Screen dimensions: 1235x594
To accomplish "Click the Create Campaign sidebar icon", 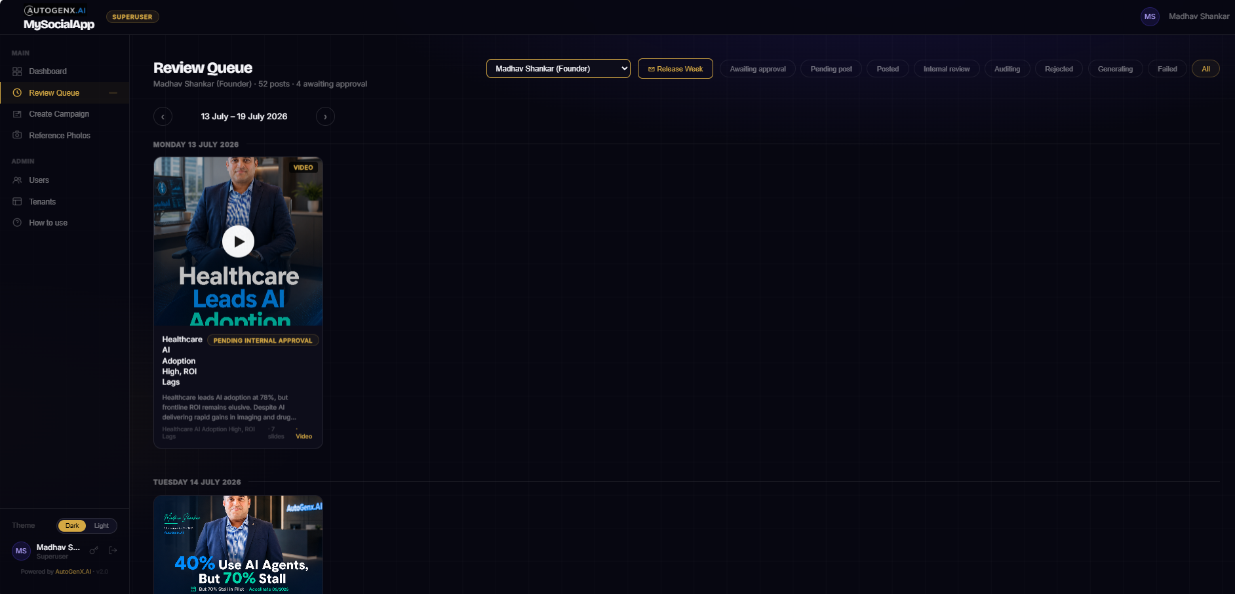I will 17,114.
